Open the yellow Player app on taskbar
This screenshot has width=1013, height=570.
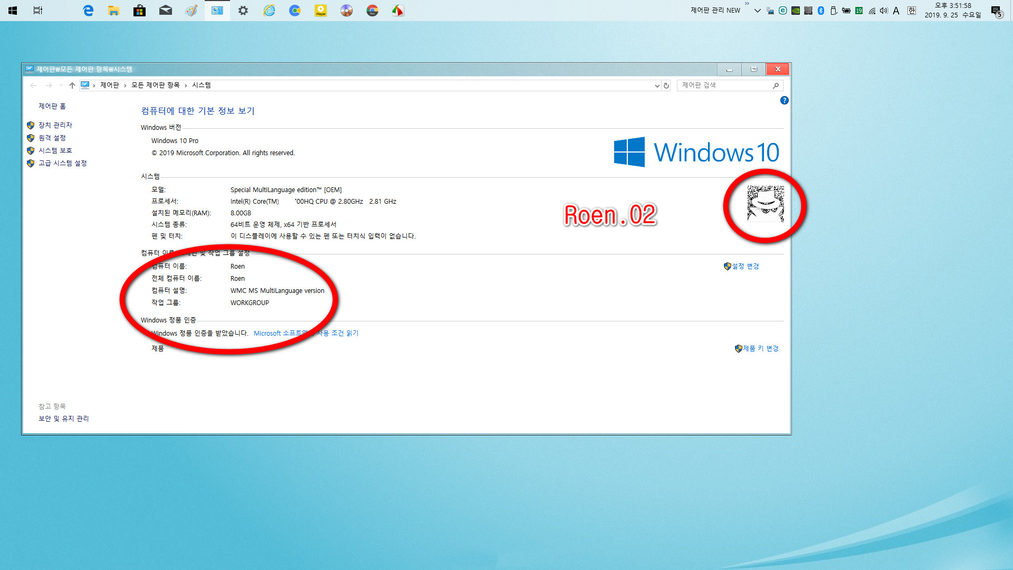point(320,10)
